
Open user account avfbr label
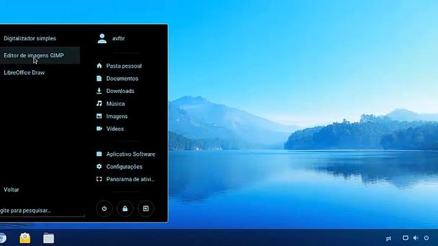point(118,38)
